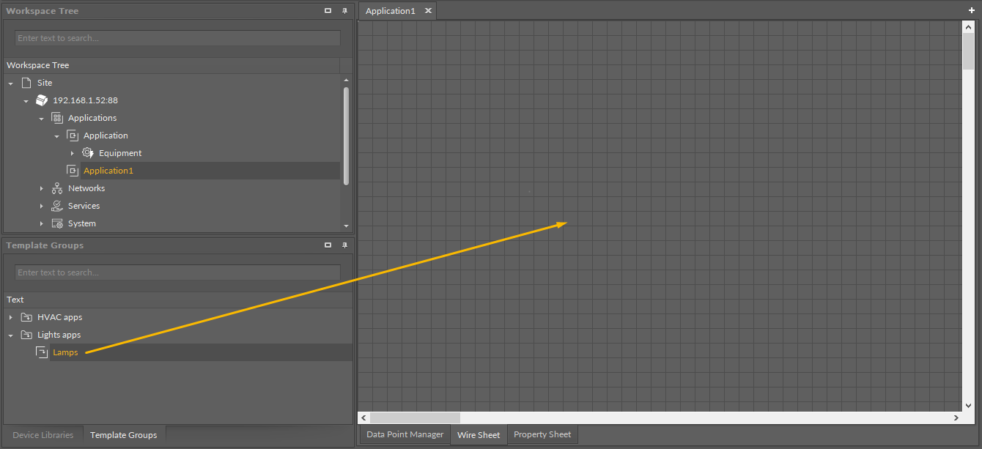
Task: Expand the Equipment tree node
Action: 72,153
